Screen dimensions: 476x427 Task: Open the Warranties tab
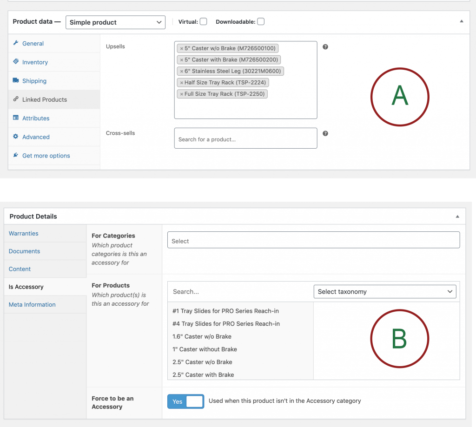24,234
